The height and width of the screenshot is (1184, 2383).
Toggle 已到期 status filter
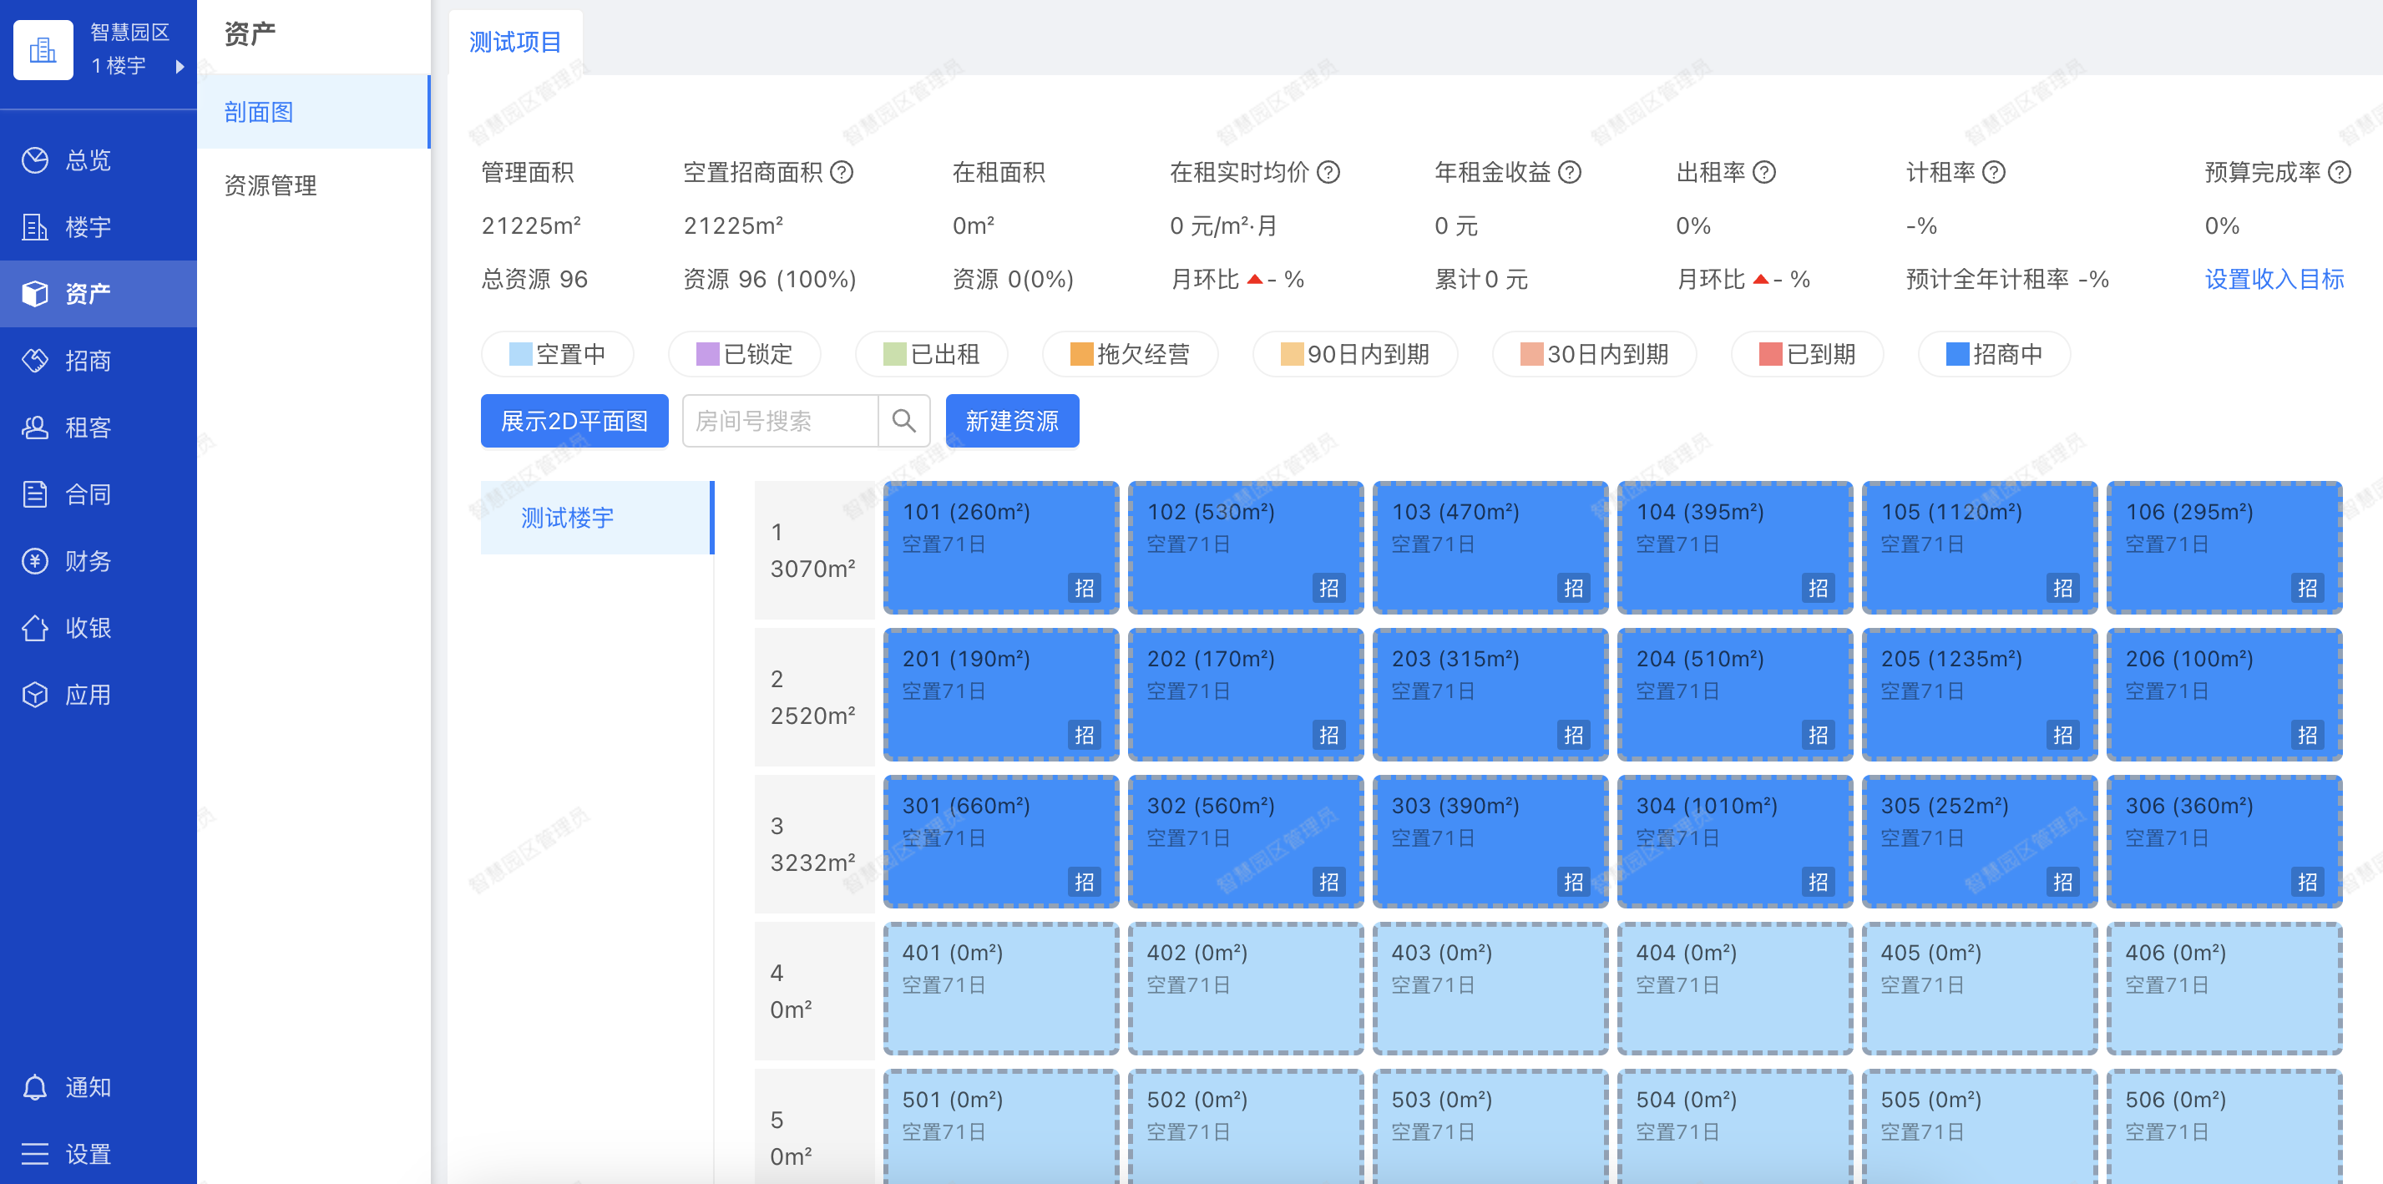tap(1808, 354)
